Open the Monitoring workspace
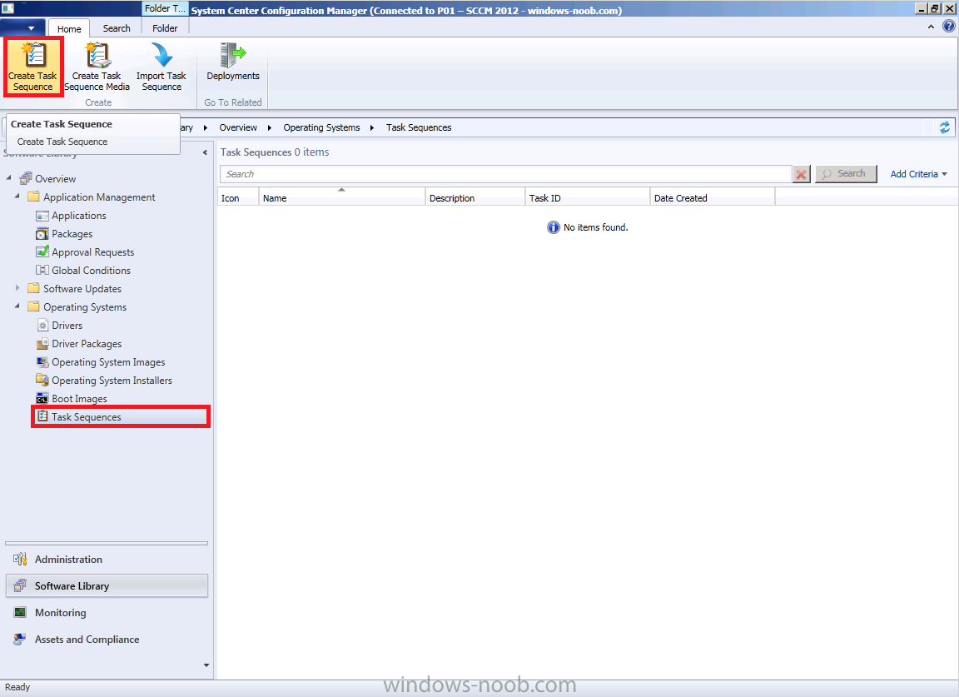Image resolution: width=959 pixels, height=697 pixels. click(x=107, y=613)
